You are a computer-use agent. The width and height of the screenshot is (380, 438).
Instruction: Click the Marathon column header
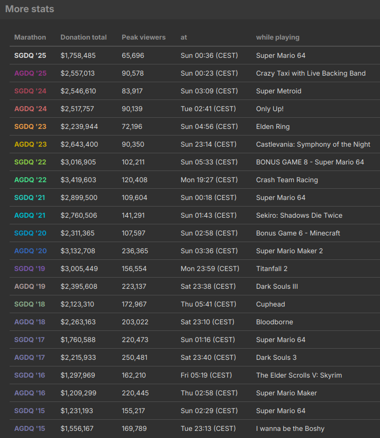[x=30, y=38]
